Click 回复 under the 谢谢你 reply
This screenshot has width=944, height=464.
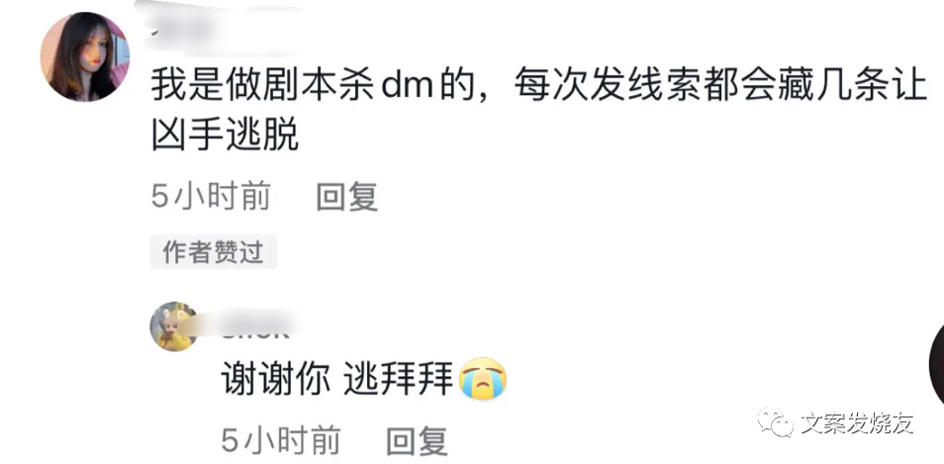(x=418, y=440)
